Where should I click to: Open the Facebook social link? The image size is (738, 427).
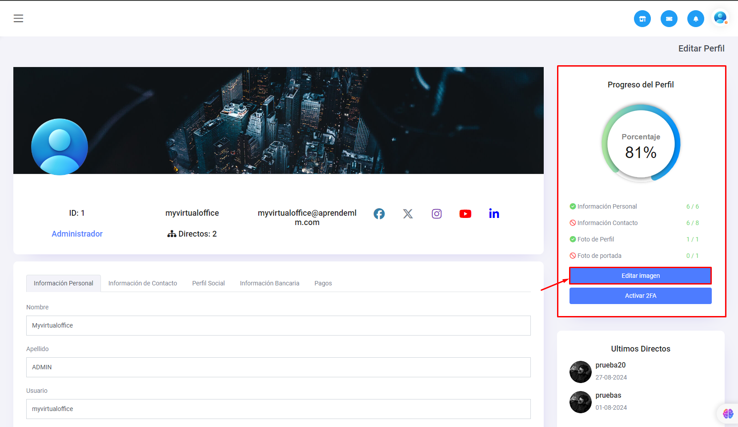379,214
